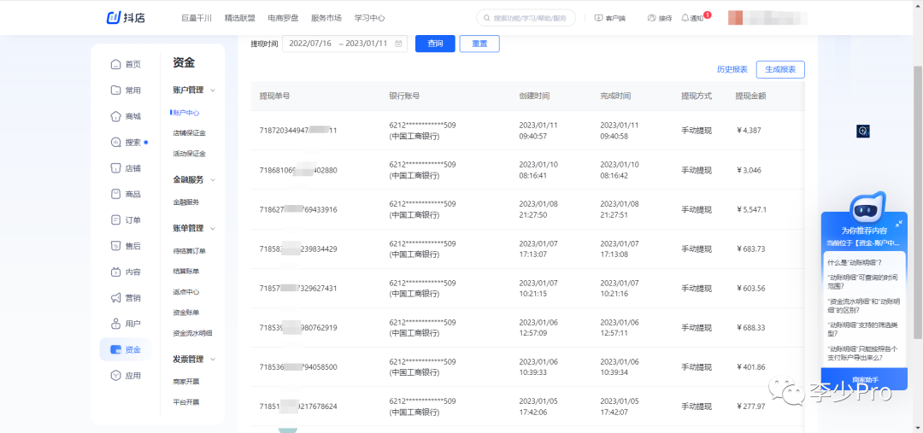Image resolution: width=923 pixels, height=433 pixels.
Task: Open 资金 wallet icon in sidebar
Action: (x=116, y=349)
